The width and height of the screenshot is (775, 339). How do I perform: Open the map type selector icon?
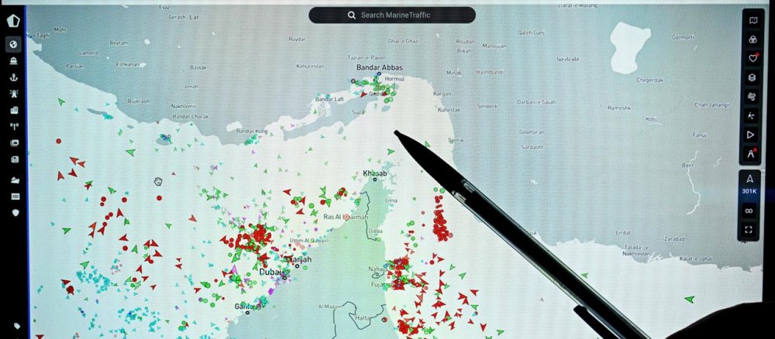[750, 19]
